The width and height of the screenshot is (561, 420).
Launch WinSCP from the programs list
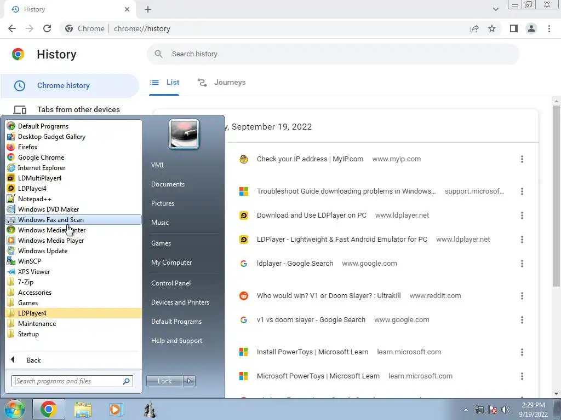pyautogui.click(x=73, y=261)
